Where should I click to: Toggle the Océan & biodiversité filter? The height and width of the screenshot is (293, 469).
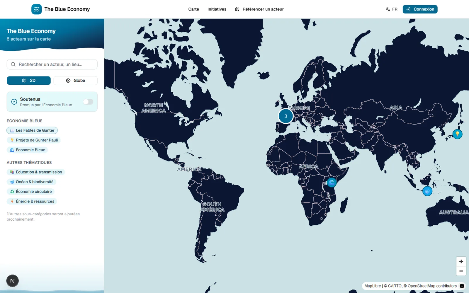pos(31,182)
